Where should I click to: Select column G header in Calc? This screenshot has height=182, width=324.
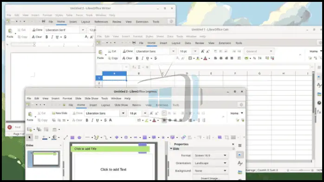[259, 73]
